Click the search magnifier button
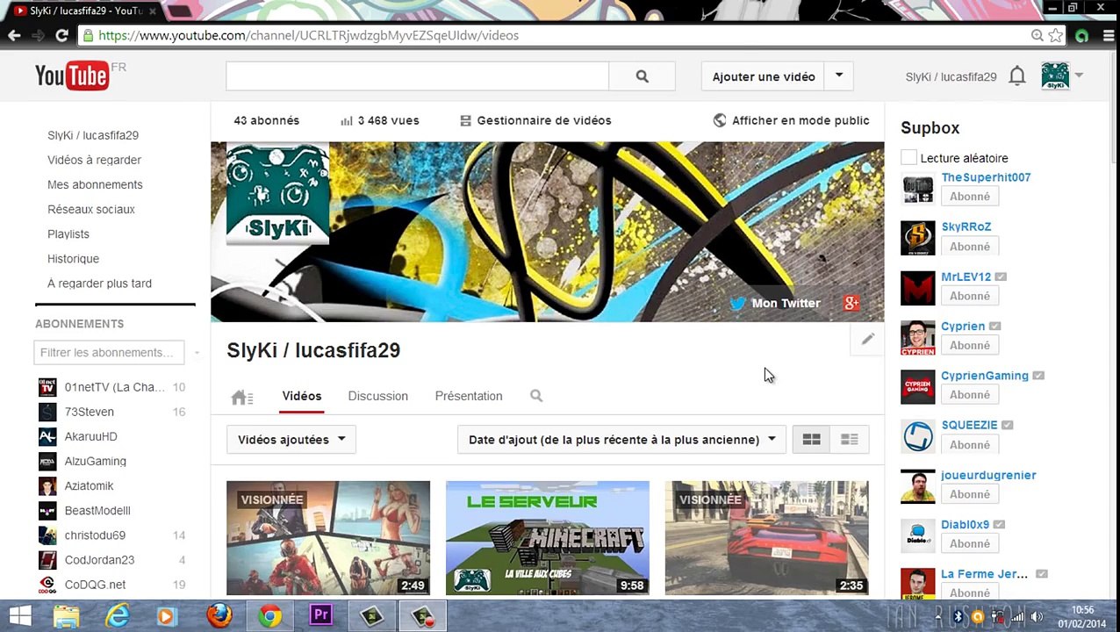Screen dimensions: 1120x632 [642, 76]
